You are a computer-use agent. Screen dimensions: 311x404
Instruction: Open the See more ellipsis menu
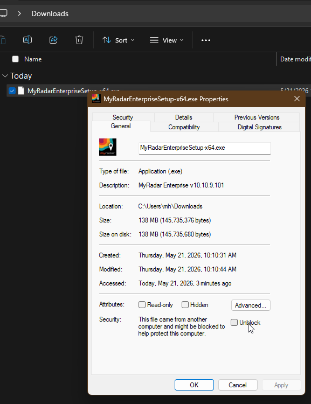pyautogui.click(x=206, y=40)
